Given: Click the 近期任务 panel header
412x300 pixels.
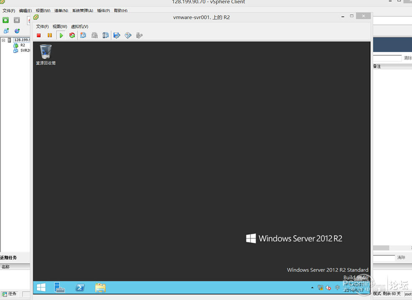Looking at the screenshot, I should (8, 258).
